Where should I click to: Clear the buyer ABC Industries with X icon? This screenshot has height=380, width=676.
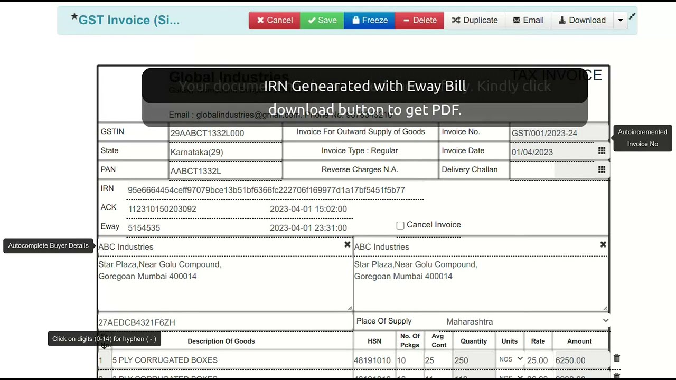(x=347, y=244)
